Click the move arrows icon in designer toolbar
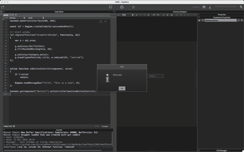The image size is (244, 152). (168, 15)
